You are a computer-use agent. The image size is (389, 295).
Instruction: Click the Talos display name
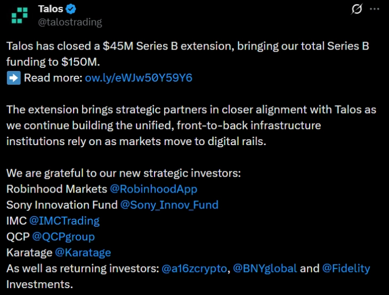51,9
